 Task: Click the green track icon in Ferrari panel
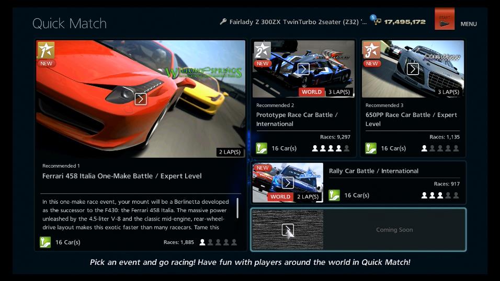[46, 242]
